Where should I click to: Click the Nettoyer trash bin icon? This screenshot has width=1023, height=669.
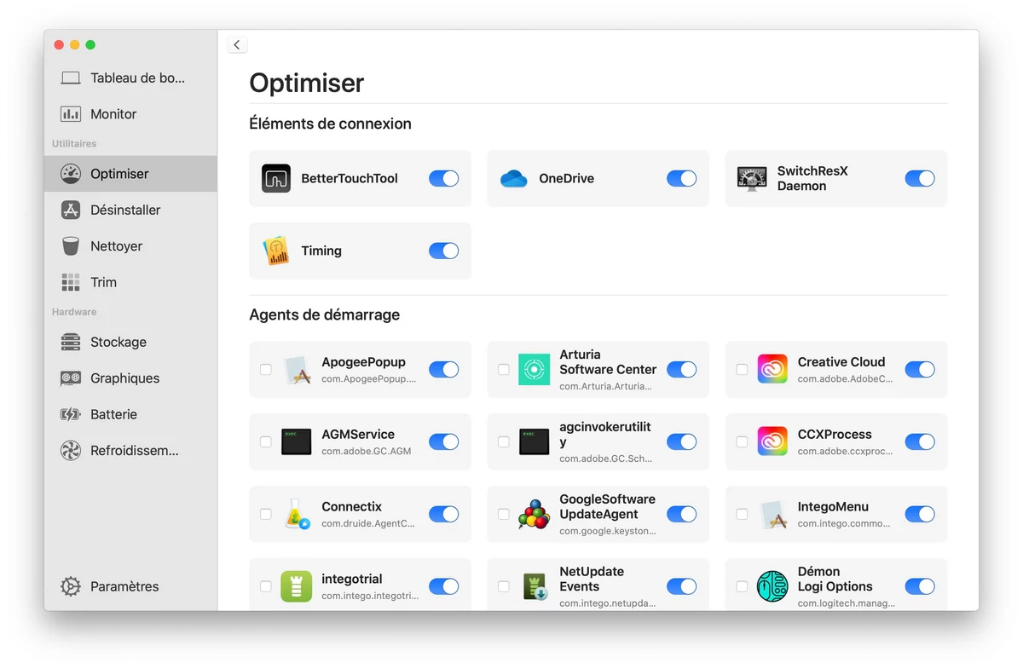pyautogui.click(x=71, y=246)
